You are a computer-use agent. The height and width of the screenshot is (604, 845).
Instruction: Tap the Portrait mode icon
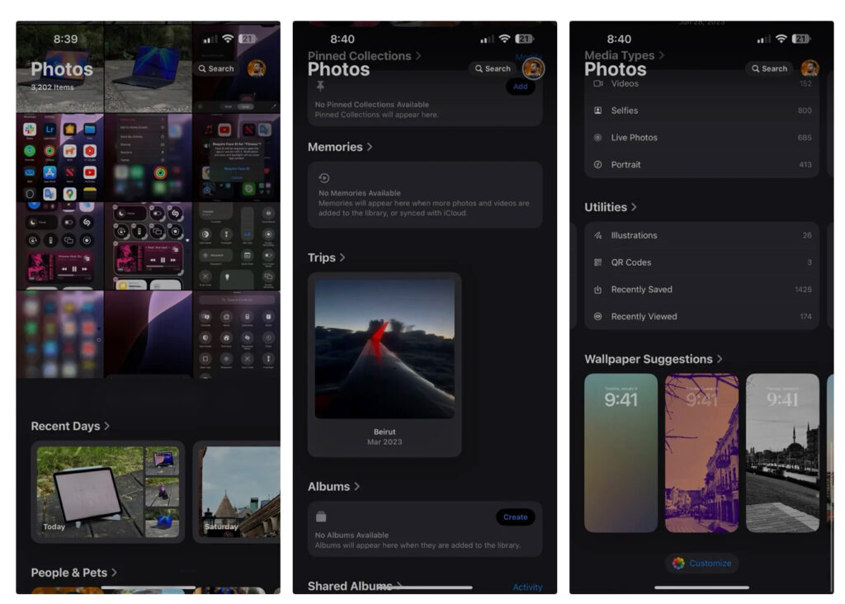[598, 165]
